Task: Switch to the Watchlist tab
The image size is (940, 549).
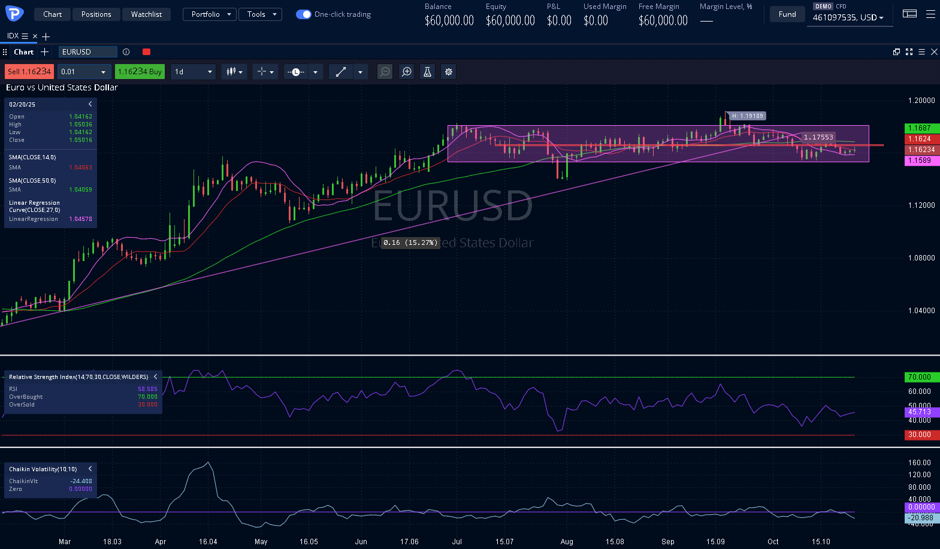Action: (x=146, y=14)
